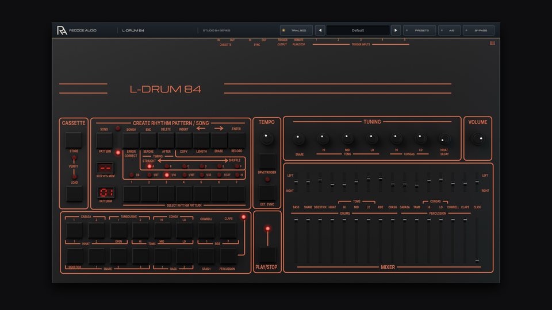Select rhythm pattern button 6

219,194
